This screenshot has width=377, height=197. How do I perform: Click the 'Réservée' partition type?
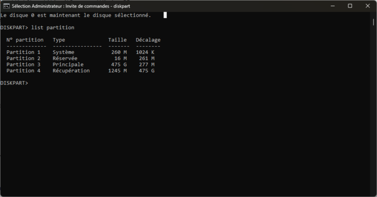(x=65, y=58)
